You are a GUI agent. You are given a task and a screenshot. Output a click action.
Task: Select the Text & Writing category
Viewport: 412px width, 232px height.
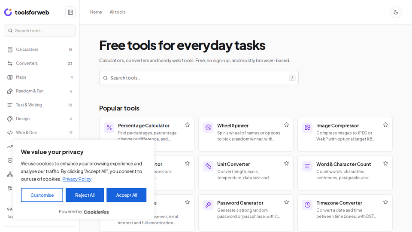click(x=39, y=105)
